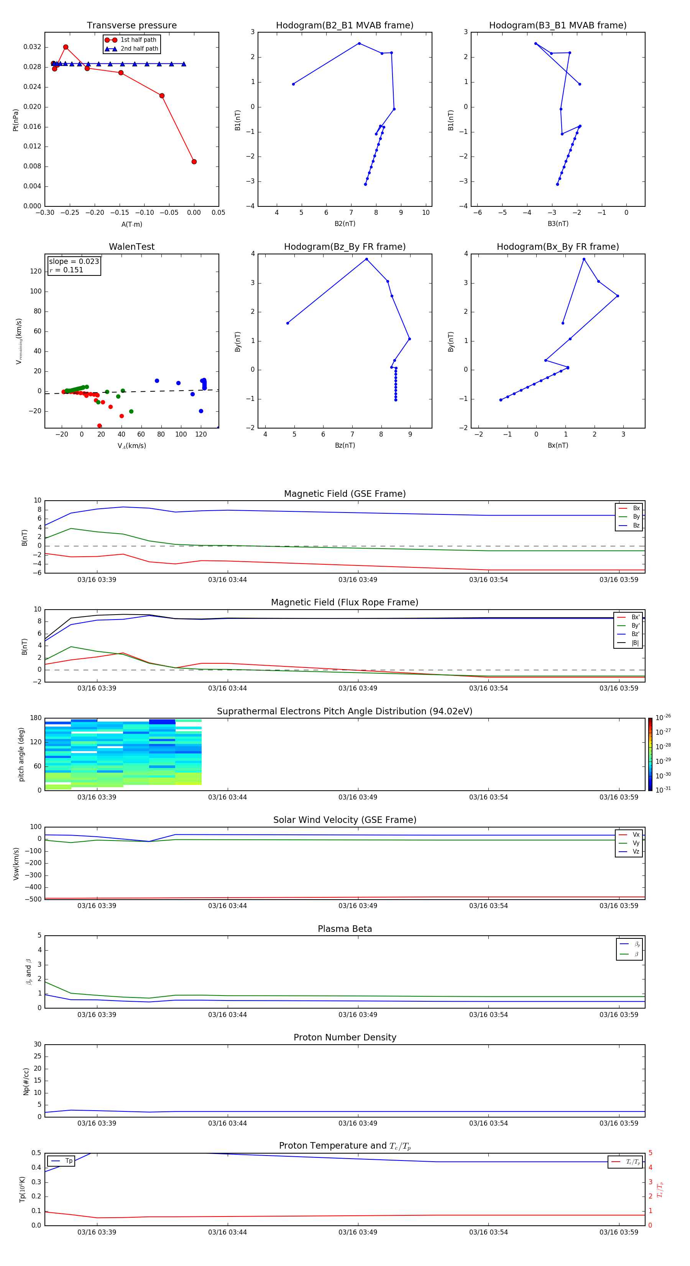Select Bz' in flux rope frame legend
The image size is (690, 1266).
(628, 634)
